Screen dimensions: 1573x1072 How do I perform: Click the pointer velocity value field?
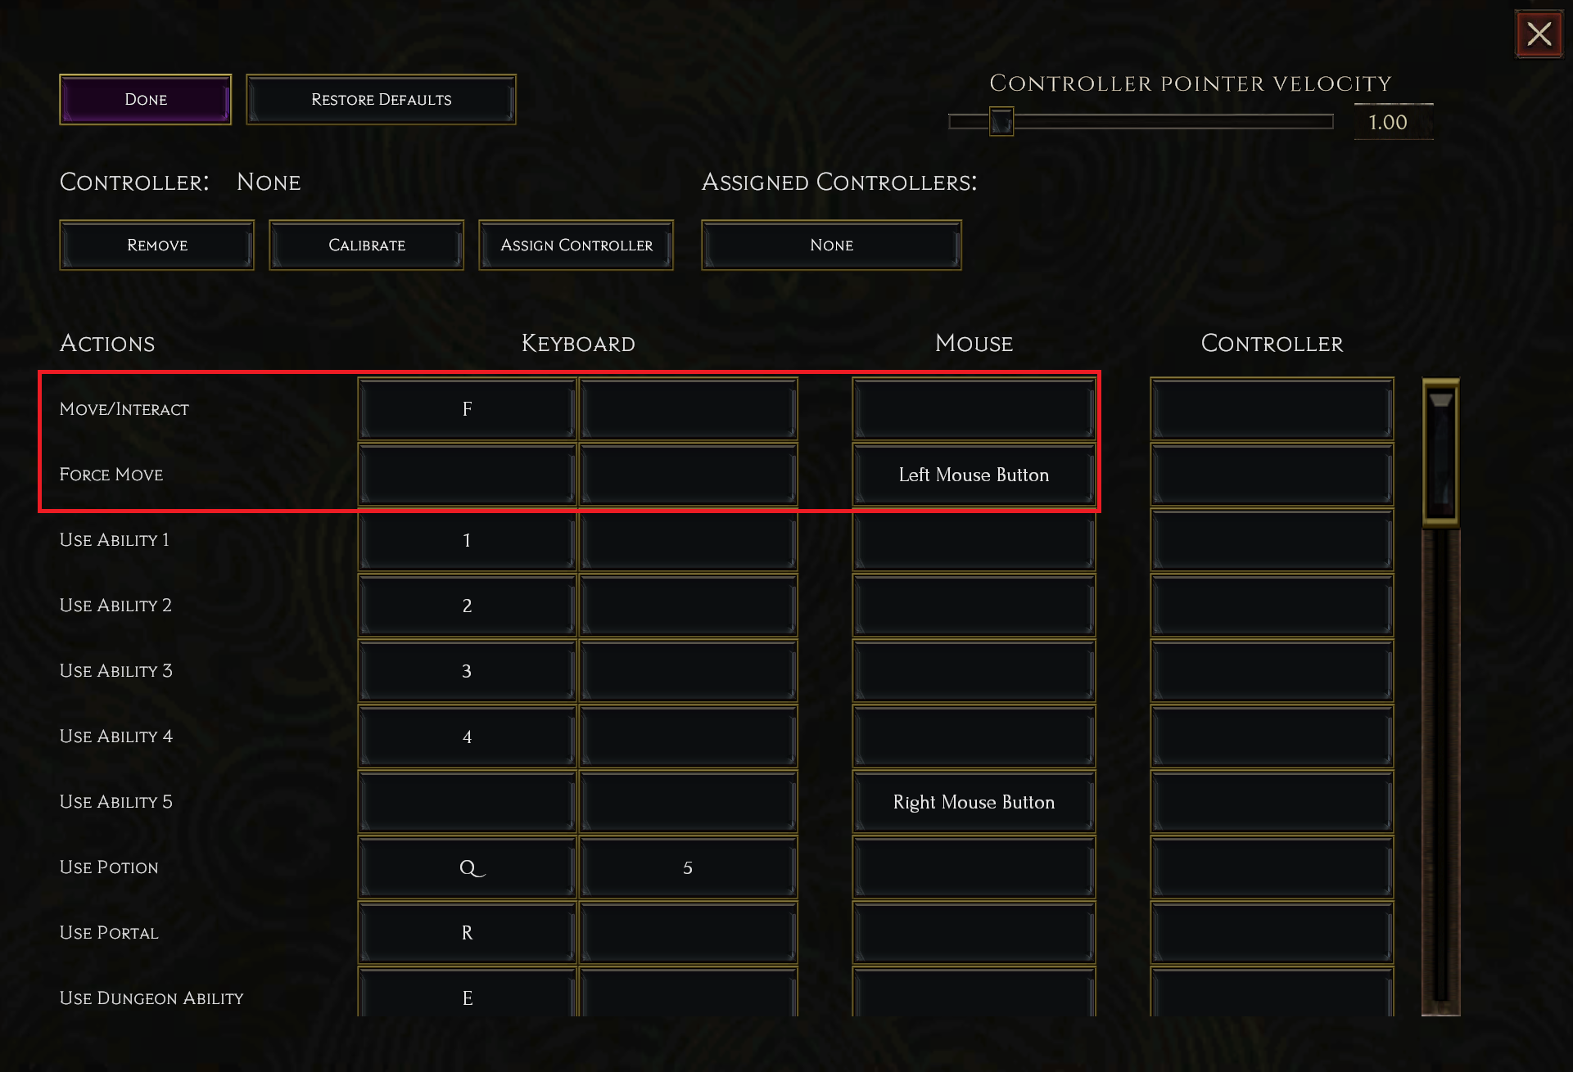pos(1392,123)
